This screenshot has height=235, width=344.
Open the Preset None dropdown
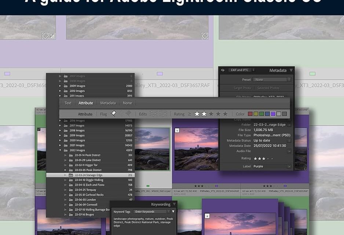[272, 80]
